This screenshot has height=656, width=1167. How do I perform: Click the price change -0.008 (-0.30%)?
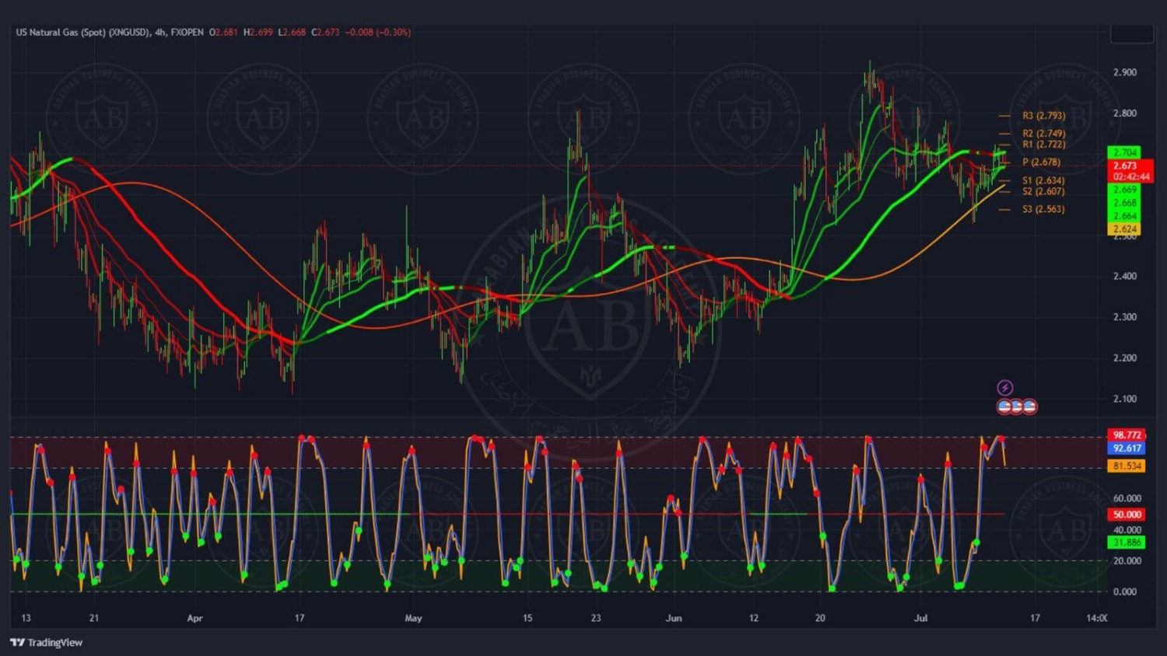tap(378, 33)
